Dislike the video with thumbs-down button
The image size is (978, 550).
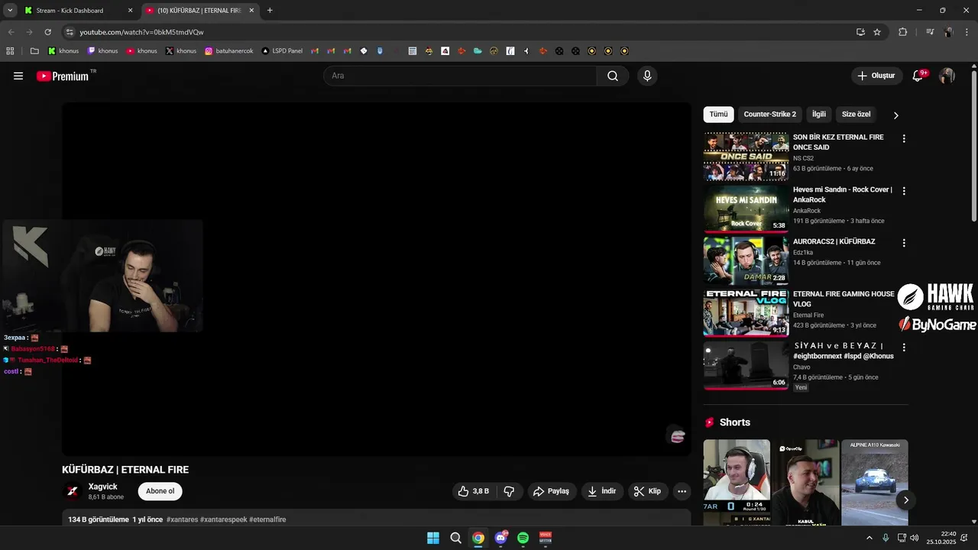point(510,491)
